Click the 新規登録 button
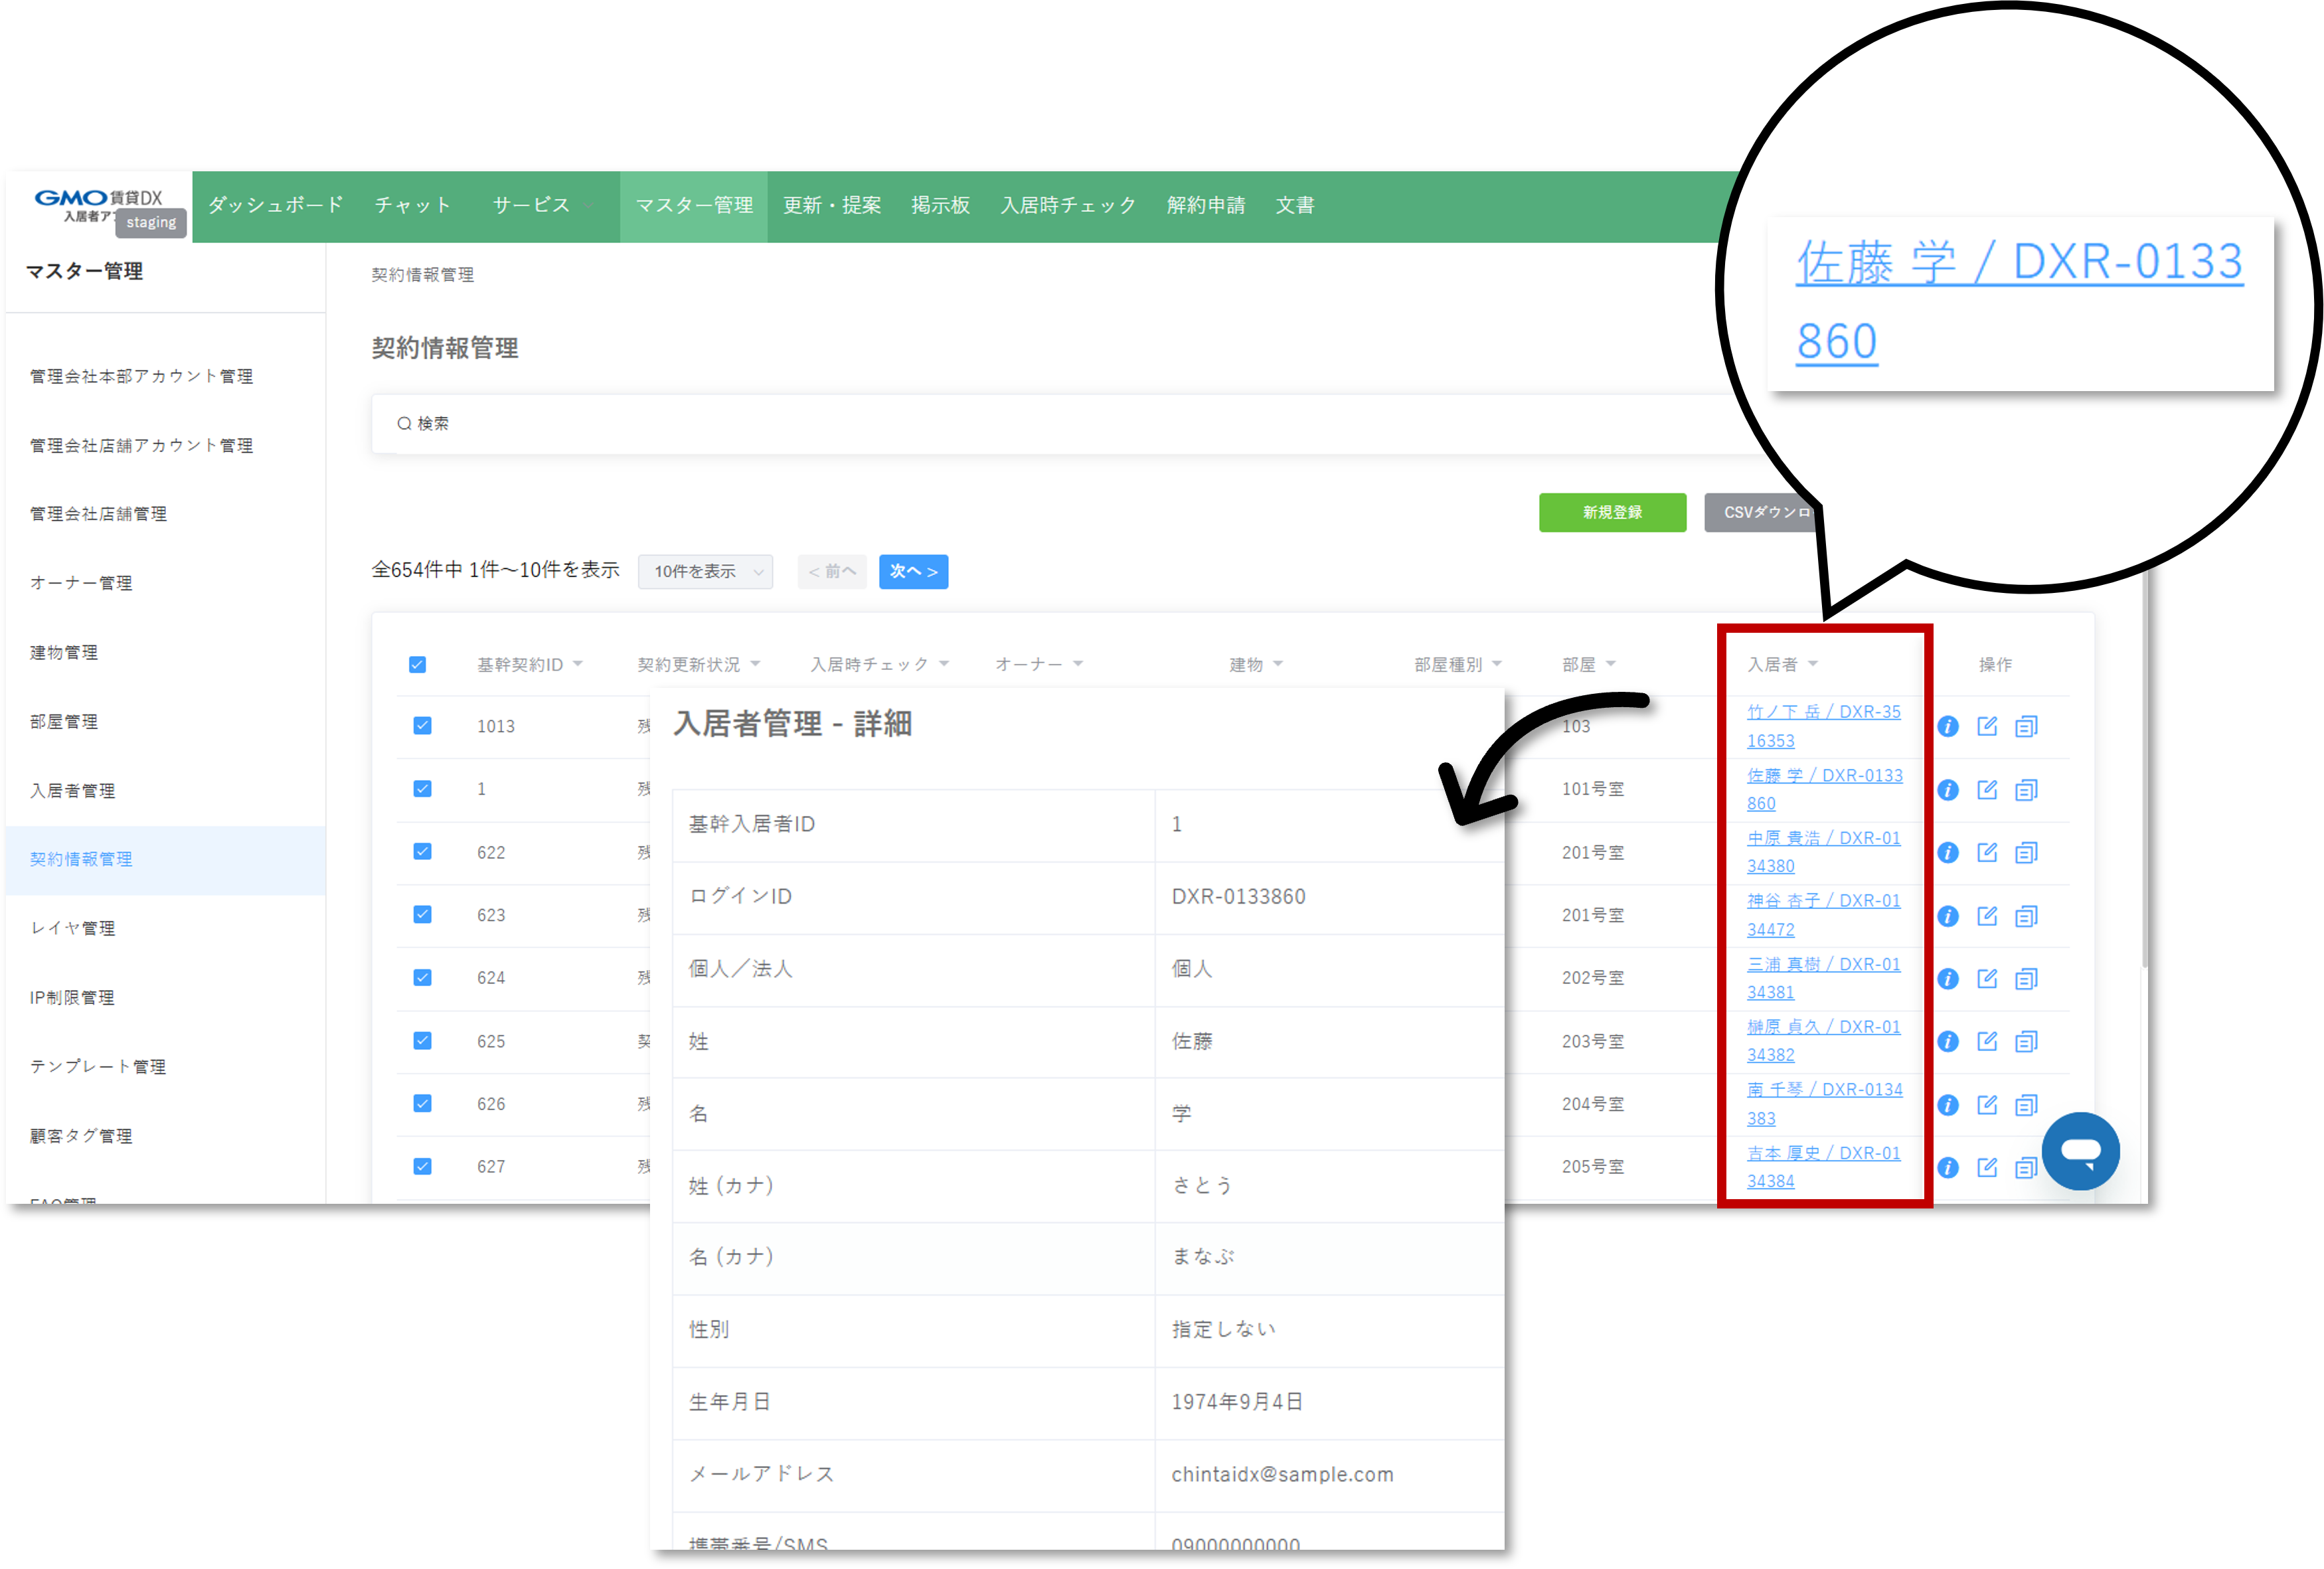Screen dimensions: 2324x1569 (x=1612, y=512)
